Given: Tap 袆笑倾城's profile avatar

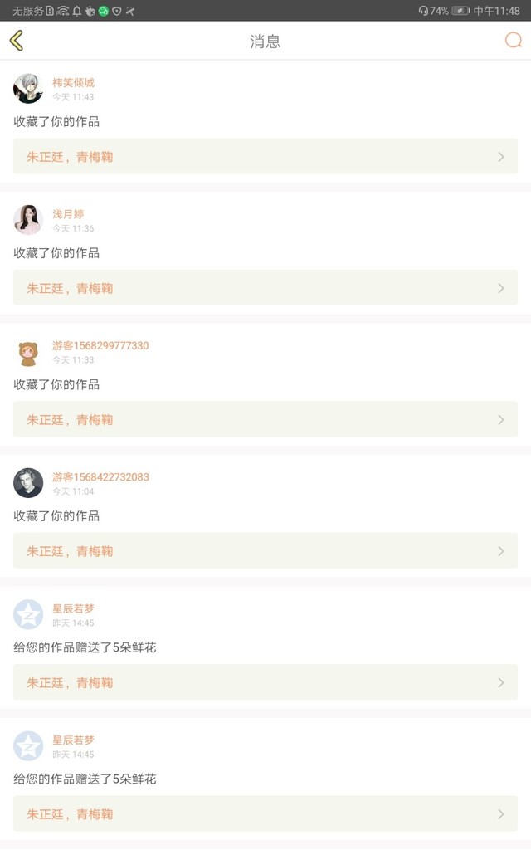Looking at the screenshot, I should click(28, 88).
